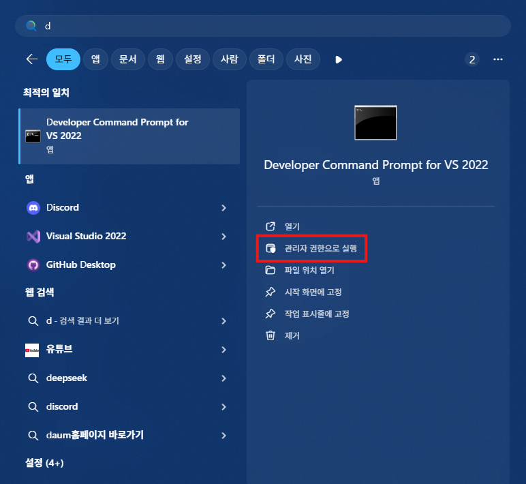Select the 모두 filter tab

coord(63,59)
